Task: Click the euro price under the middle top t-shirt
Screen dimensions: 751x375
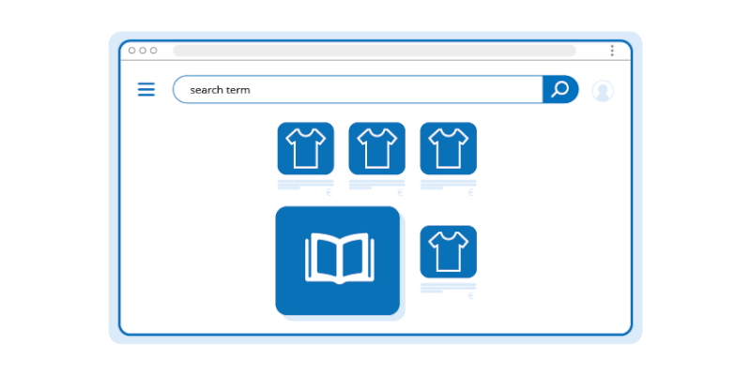Action: tap(400, 193)
